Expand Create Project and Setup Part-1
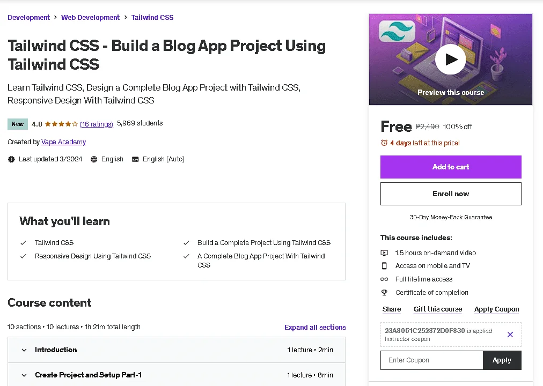The height and width of the screenshot is (386, 543). (x=177, y=375)
